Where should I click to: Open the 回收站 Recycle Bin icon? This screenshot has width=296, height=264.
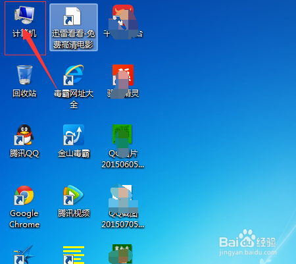pyautogui.click(x=24, y=75)
